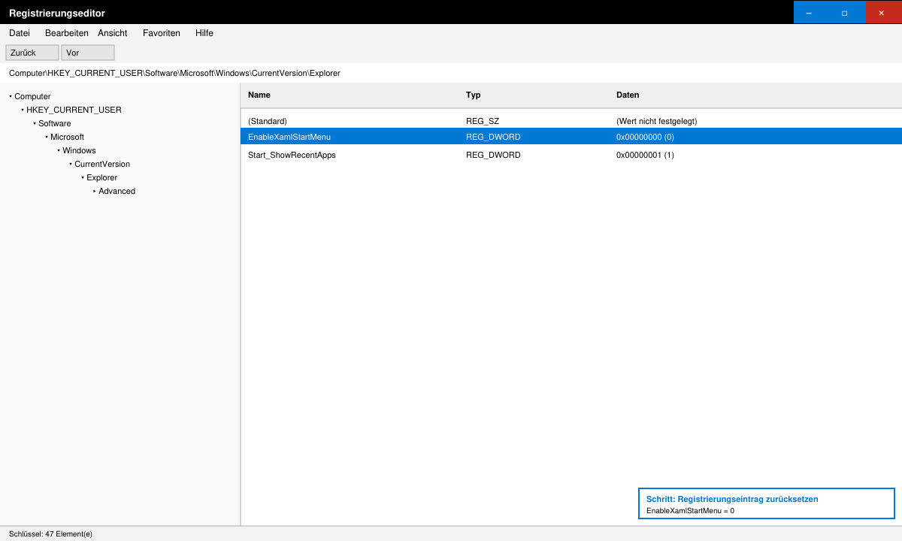Viewport: 902px width, 541px height.
Task: Open the Hilfe menu
Action: pos(204,33)
